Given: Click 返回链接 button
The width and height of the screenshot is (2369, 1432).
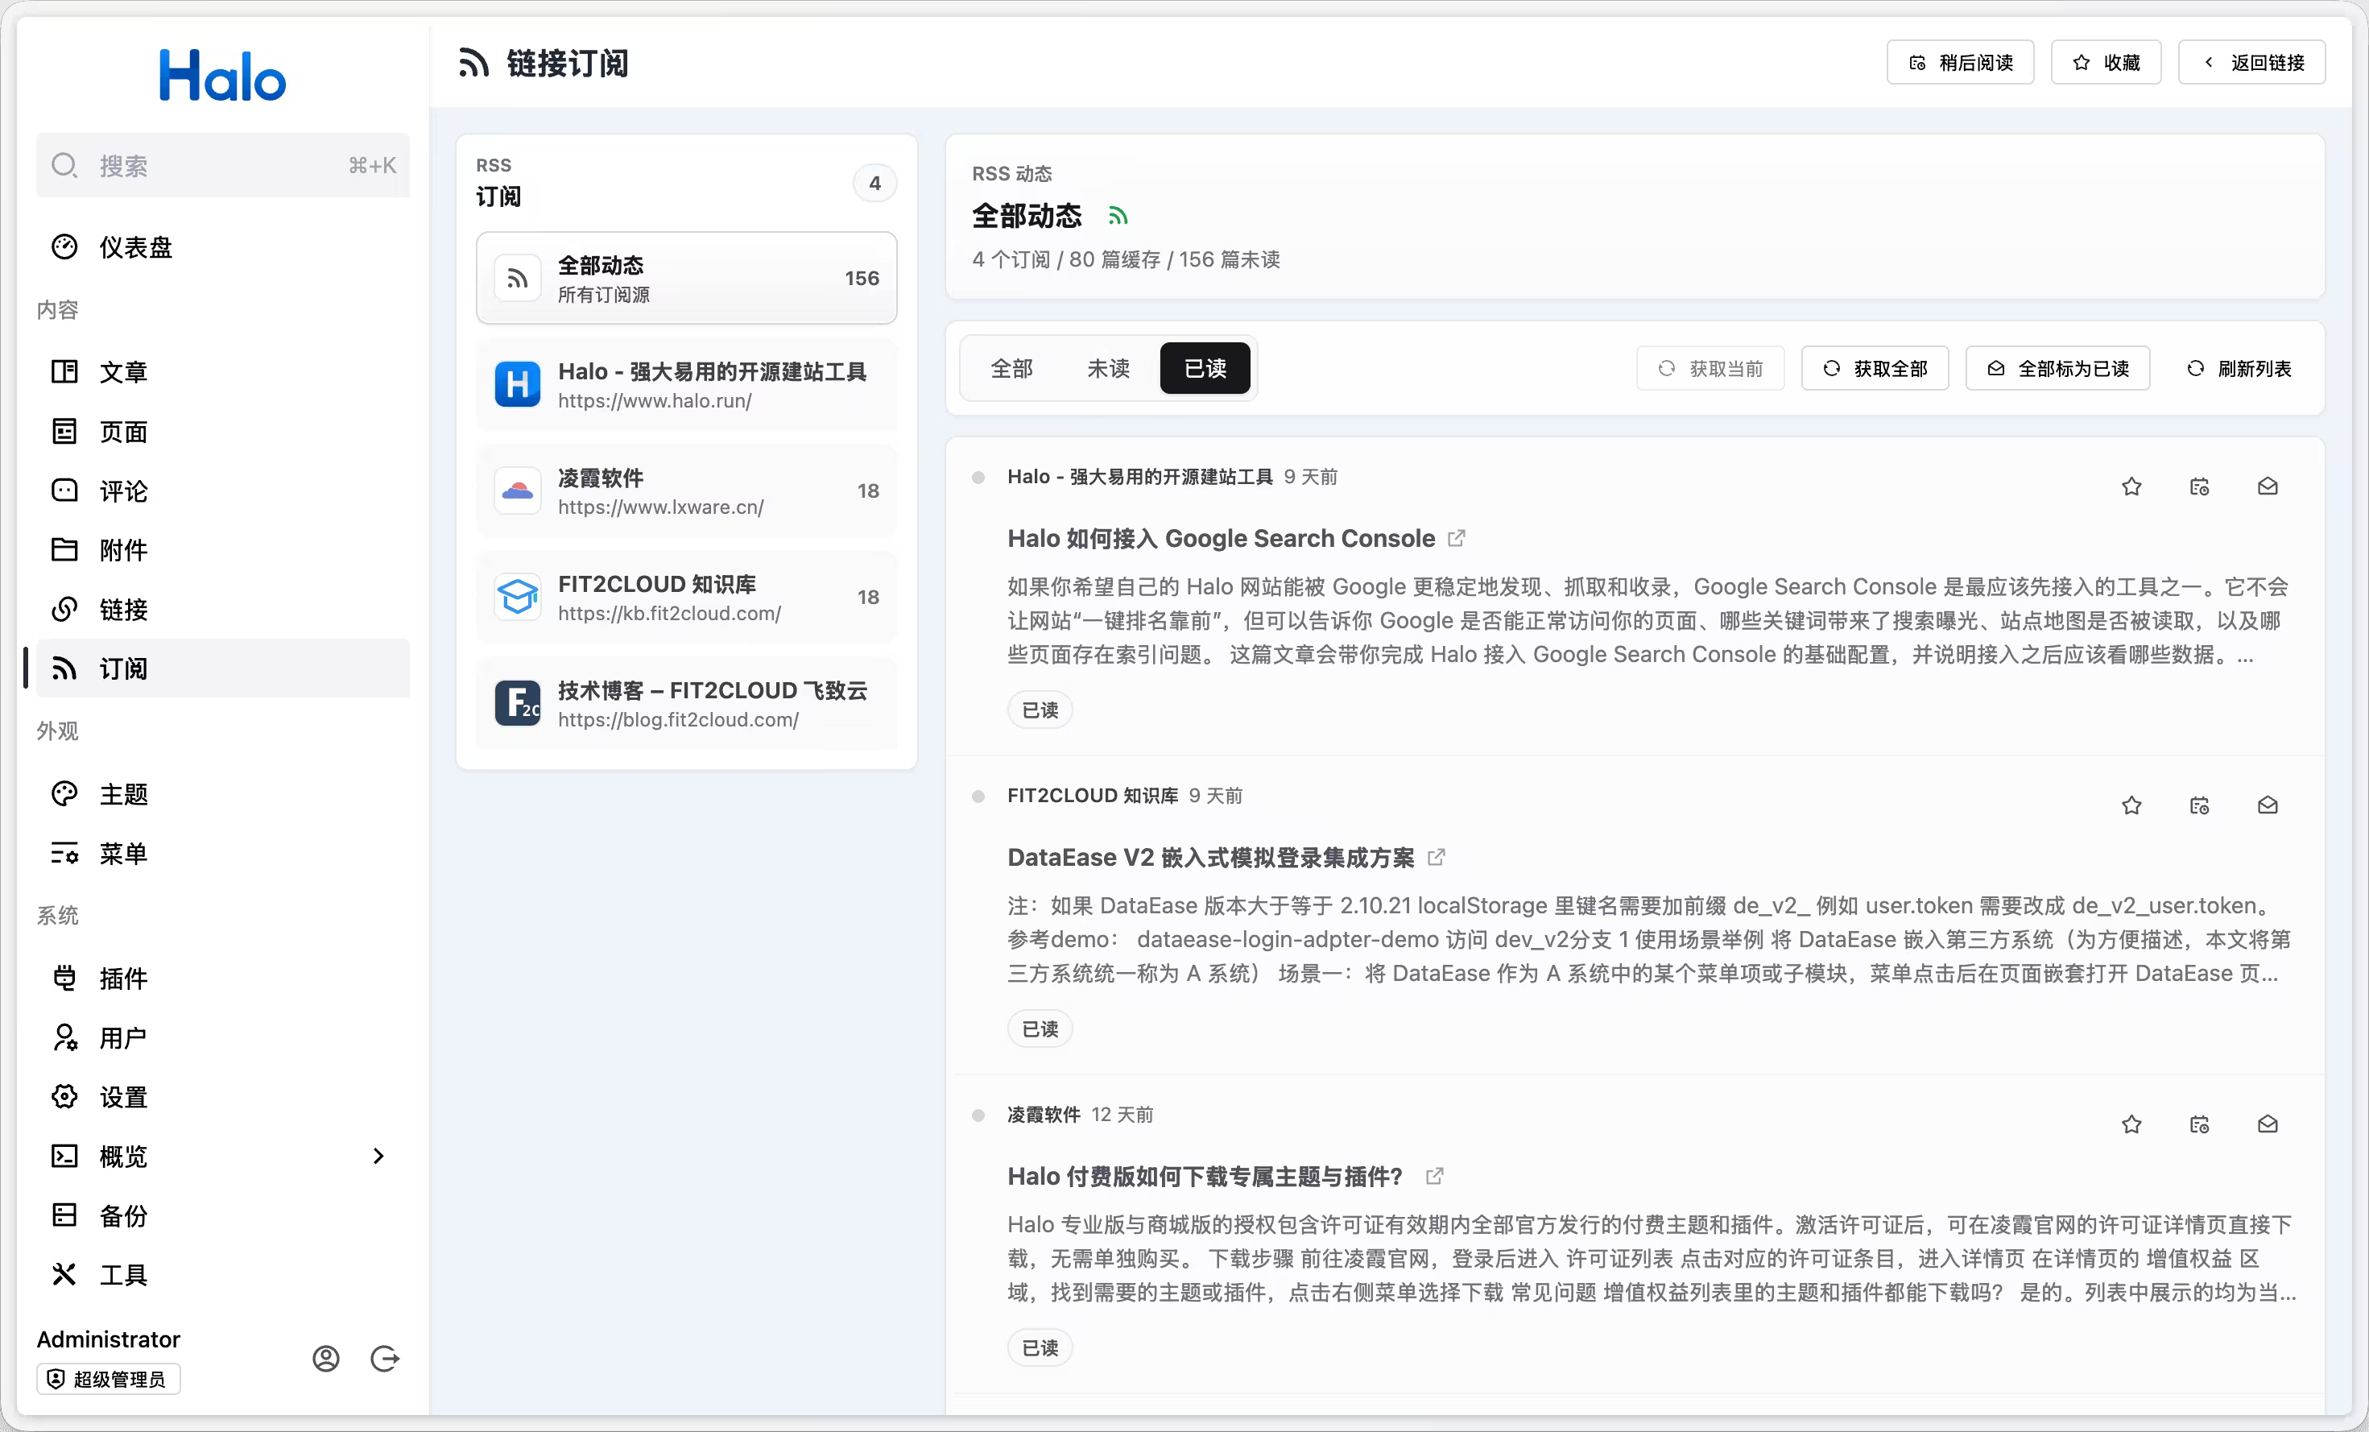Looking at the screenshot, I should pos(2251,63).
